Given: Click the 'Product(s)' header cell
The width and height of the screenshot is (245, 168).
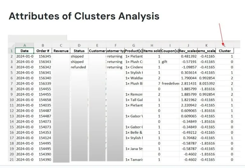Looking at the screenshot, I should pyautogui.click(x=134, y=51).
